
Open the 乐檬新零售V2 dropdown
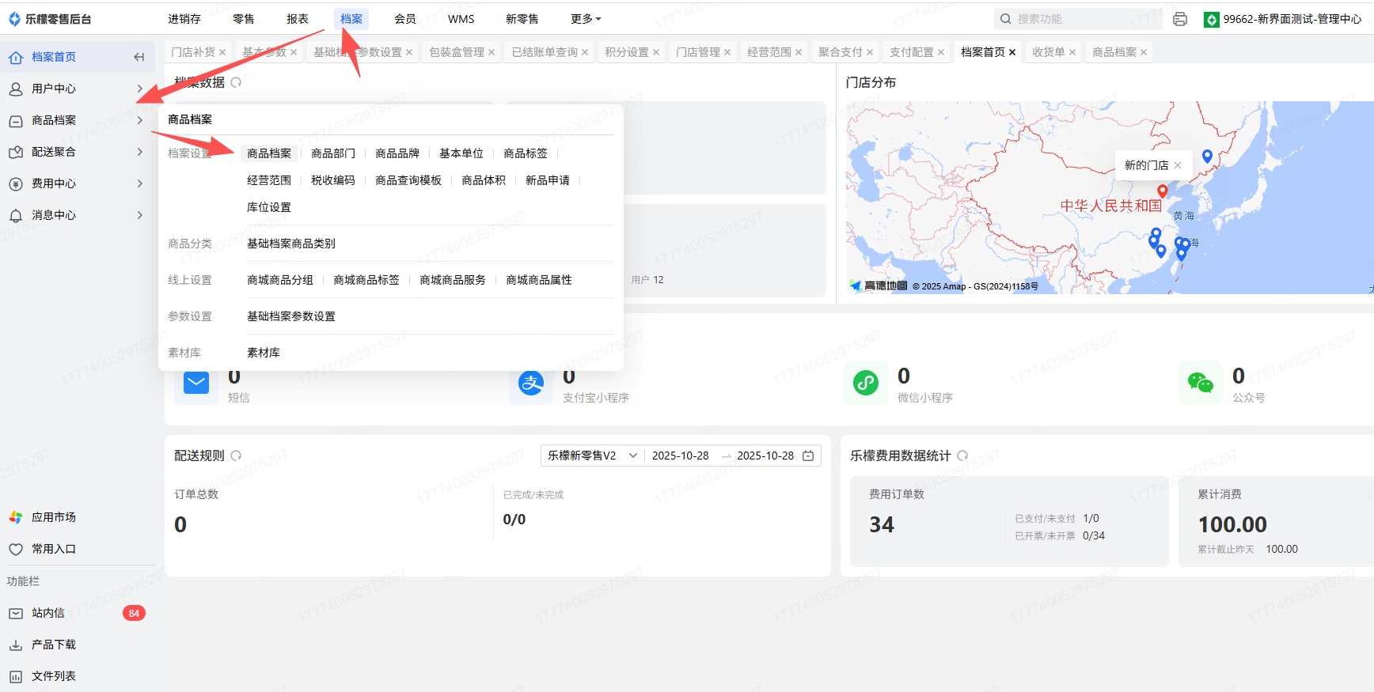pyautogui.click(x=592, y=456)
